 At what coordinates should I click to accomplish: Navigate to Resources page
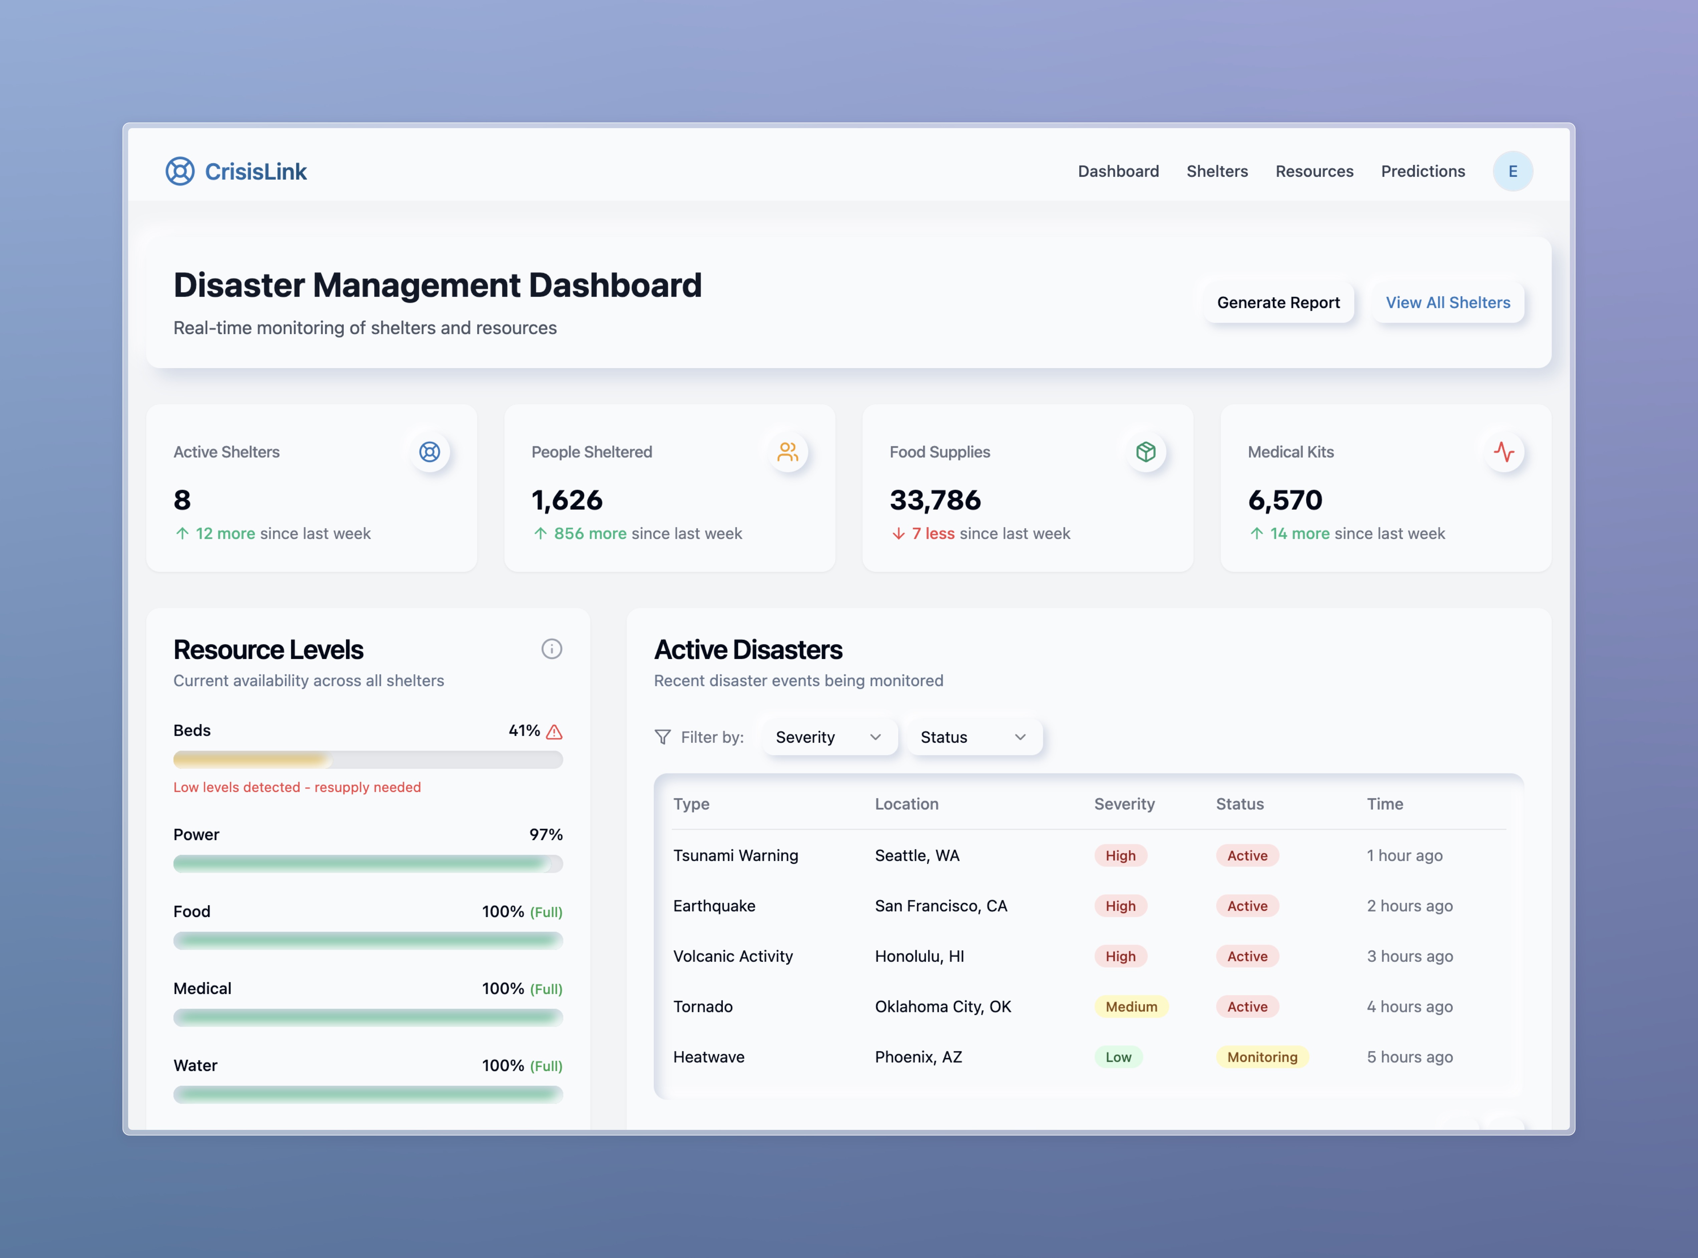(1314, 171)
